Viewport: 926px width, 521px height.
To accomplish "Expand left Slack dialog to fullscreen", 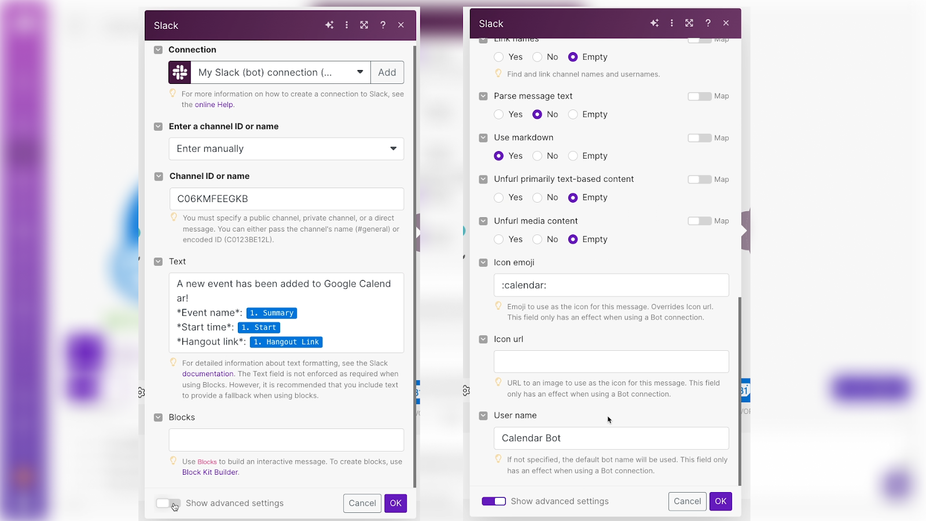I will coord(364,25).
